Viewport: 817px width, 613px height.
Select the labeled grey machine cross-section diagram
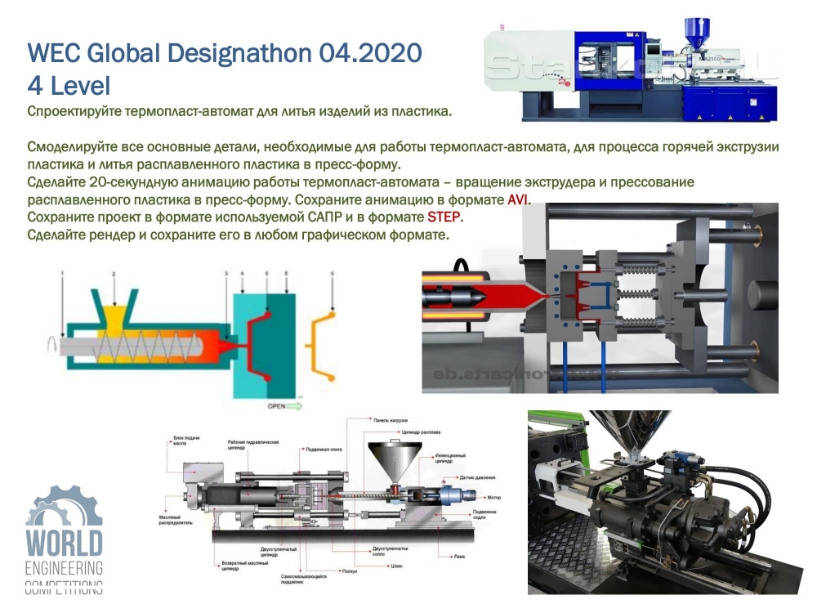tap(330, 502)
